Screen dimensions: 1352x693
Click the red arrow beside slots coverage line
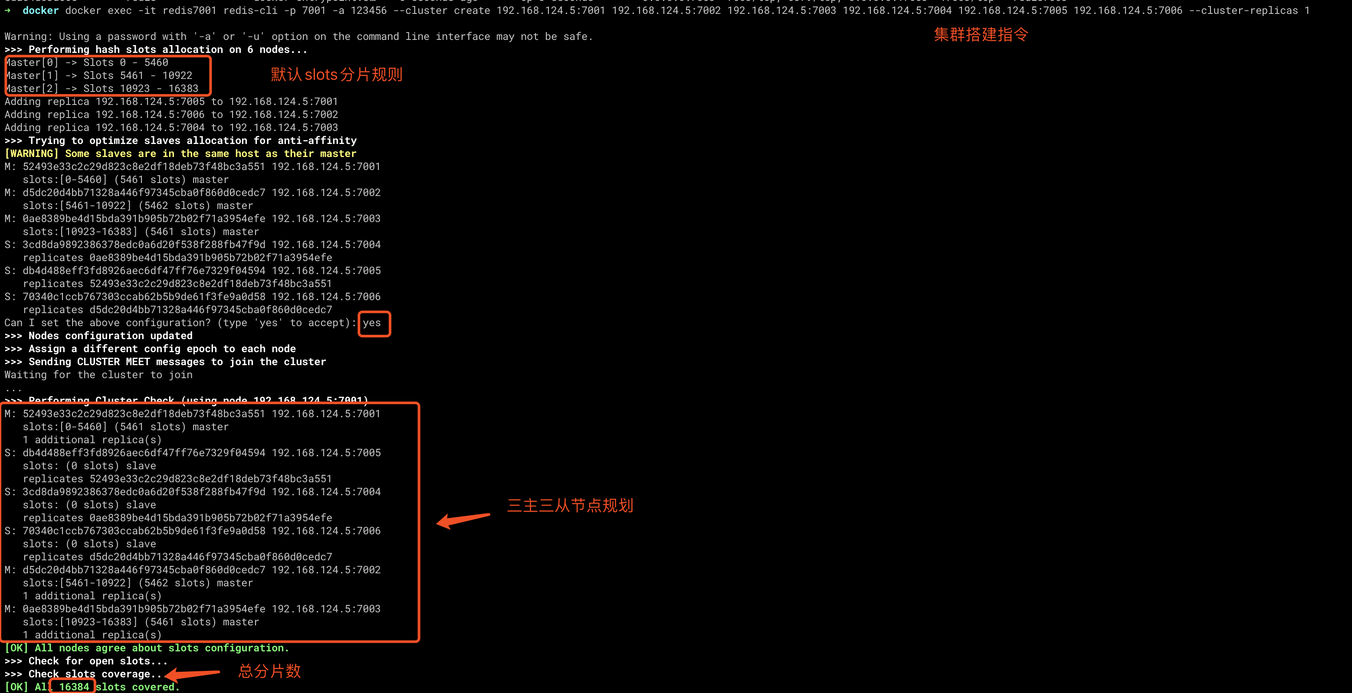coord(193,673)
